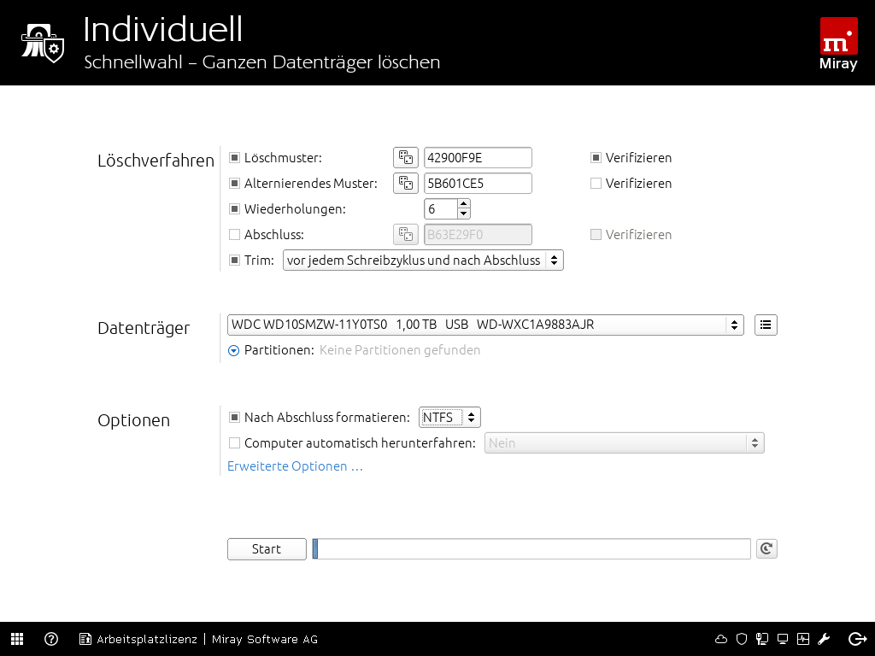This screenshot has width=875, height=656.
Task: Open the disk list icon next to Datenträger
Action: [766, 325]
